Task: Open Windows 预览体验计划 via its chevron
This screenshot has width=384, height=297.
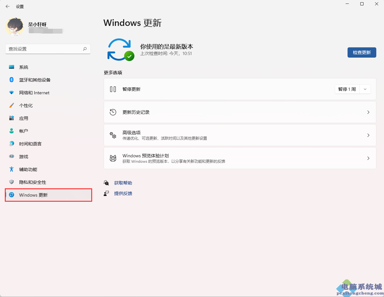Action: coord(368,158)
